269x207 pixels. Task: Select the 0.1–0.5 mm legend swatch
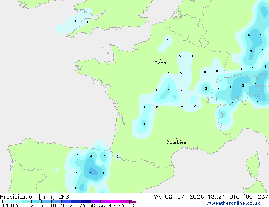[7, 202]
